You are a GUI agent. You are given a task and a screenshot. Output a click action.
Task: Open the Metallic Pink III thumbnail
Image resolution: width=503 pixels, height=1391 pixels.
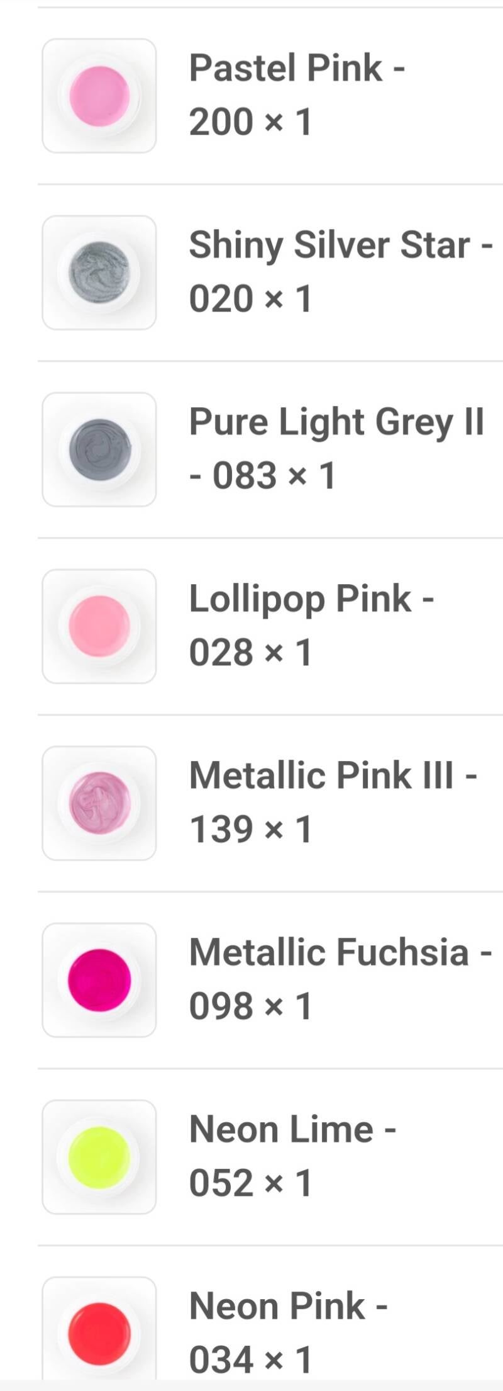pos(99,803)
